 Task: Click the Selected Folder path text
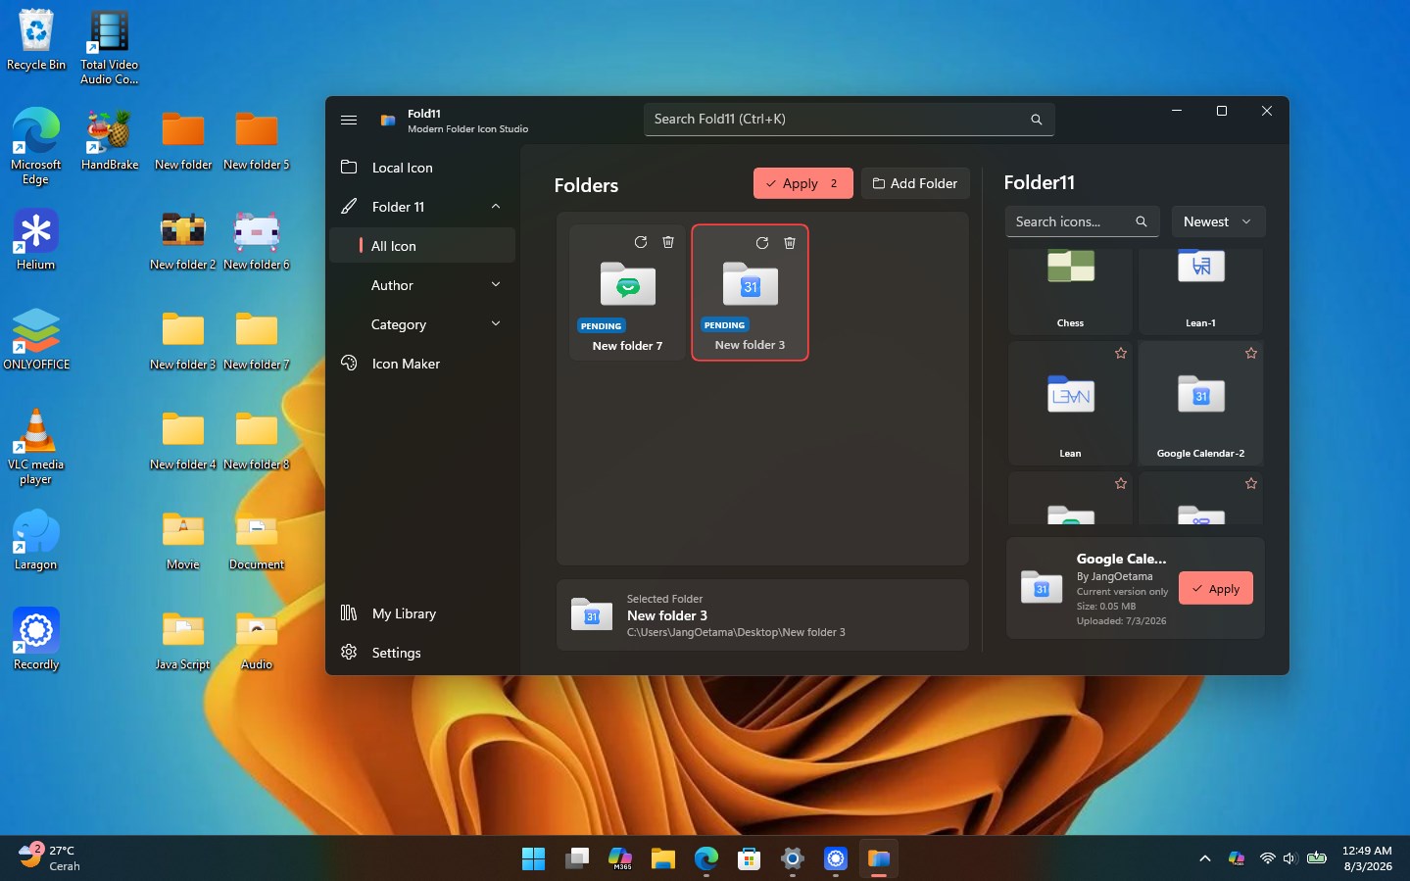pyautogui.click(x=736, y=632)
